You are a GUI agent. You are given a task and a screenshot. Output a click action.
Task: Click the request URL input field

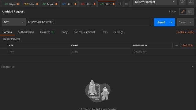[89, 22]
